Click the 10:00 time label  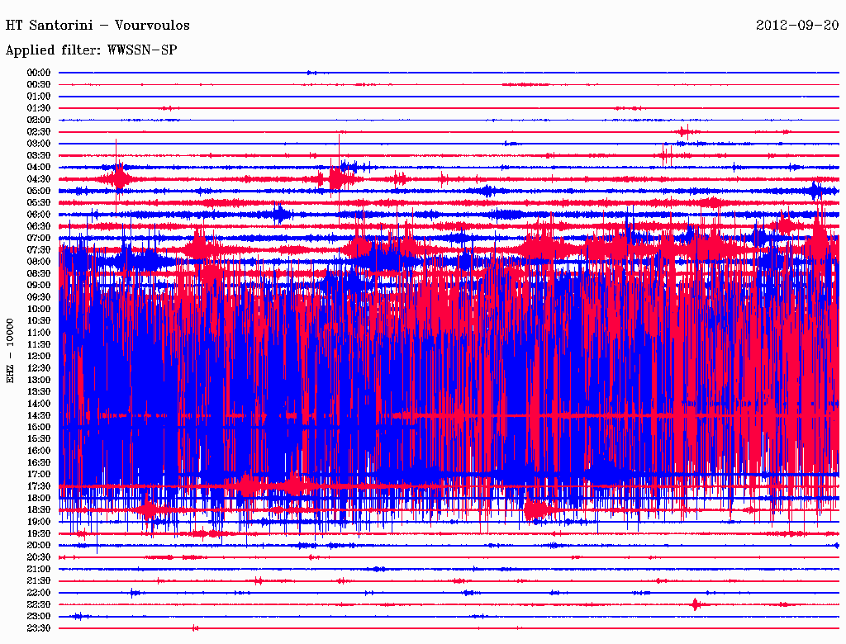(39, 309)
